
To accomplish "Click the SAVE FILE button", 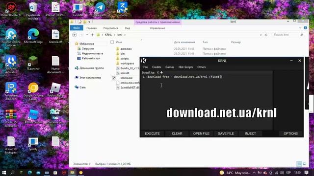I will tap(226, 133).
